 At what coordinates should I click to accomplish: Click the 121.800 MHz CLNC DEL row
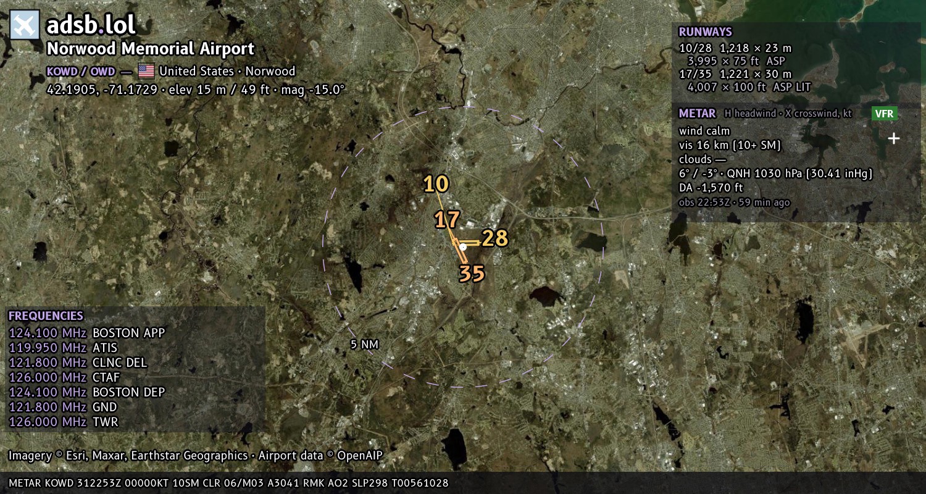78,363
